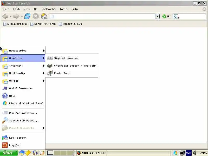
Task: Open the View menu
Action: 27,9
